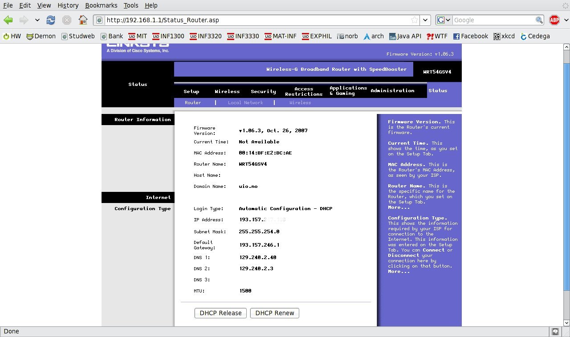
Task: Switch to the Wireless main tab
Action: (x=227, y=91)
